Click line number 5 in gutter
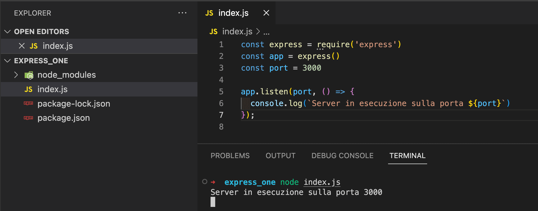Image resolution: width=538 pixels, height=211 pixels. coord(221,92)
